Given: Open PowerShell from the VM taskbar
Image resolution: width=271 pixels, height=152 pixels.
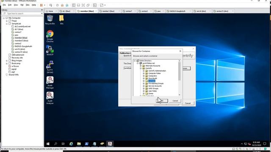Looking at the screenshot, I should [86, 144].
